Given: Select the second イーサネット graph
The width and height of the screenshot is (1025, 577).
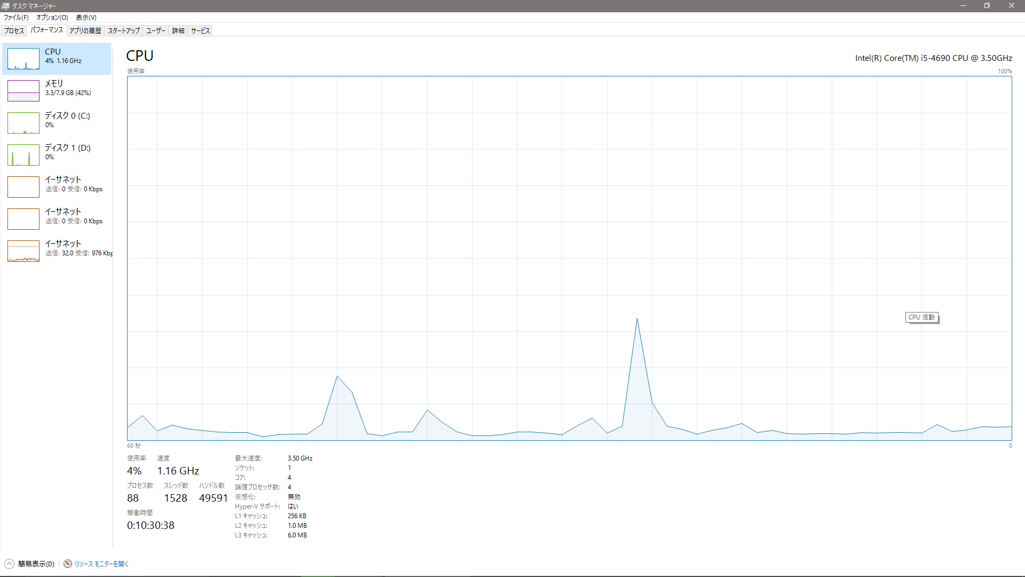Looking at the screenshot, I should [x=23, y=219].
